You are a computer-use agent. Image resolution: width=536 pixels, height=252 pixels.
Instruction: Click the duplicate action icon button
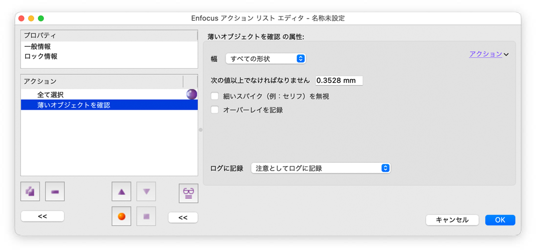point(30,192)
